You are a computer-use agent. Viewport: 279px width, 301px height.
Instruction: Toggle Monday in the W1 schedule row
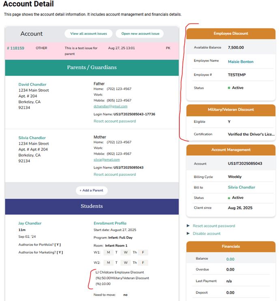pos(108,252)
